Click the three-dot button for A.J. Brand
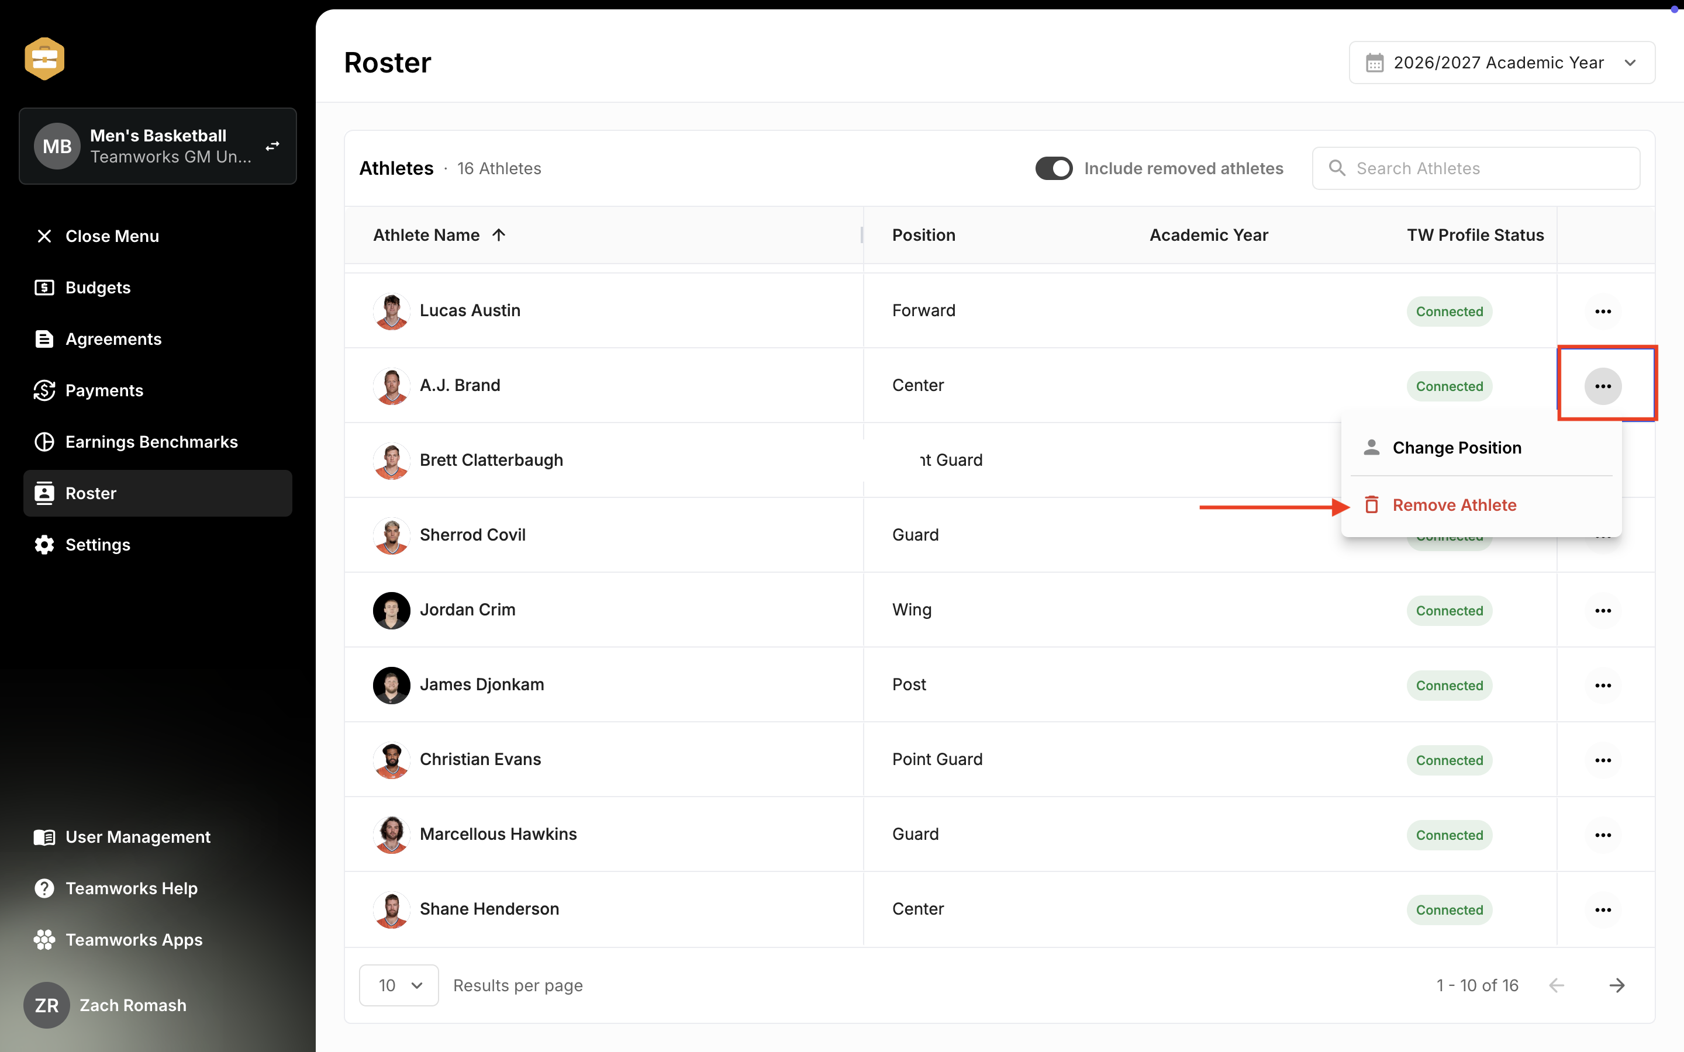The height and width of the screenshot is (1052, 1684). coord(1603,386)
